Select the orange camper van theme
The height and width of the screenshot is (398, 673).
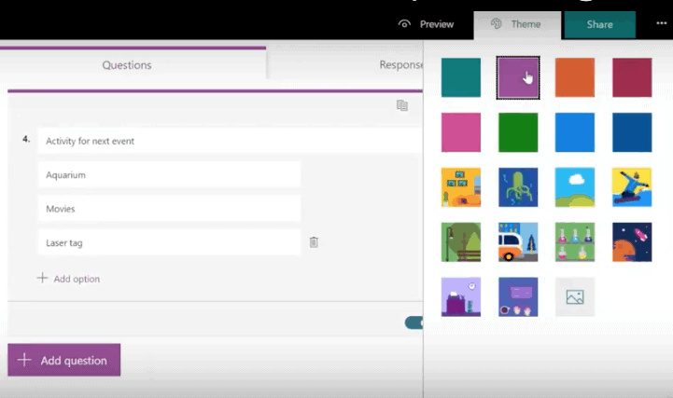(x=518, y=242)
